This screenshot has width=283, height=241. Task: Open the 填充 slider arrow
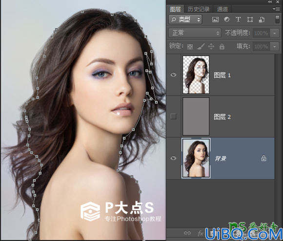pos(275,47)
